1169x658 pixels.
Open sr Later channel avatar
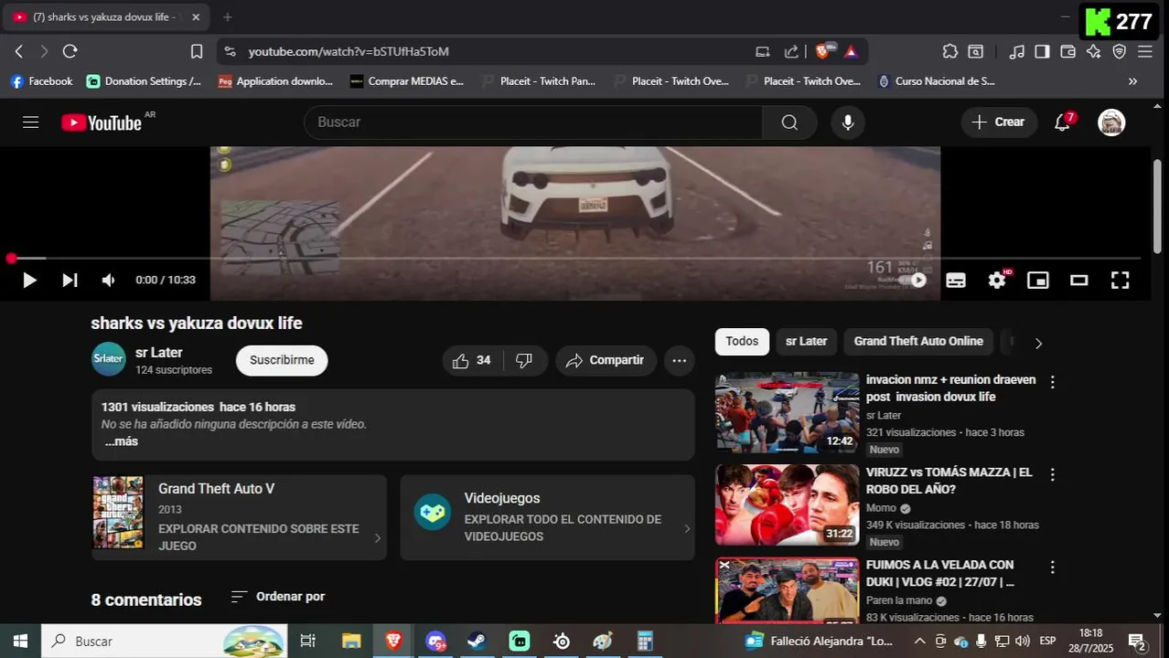tap(109, 359)
